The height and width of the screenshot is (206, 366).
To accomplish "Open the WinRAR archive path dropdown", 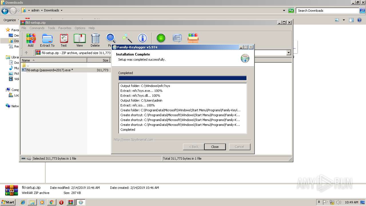I will (289, 53).
